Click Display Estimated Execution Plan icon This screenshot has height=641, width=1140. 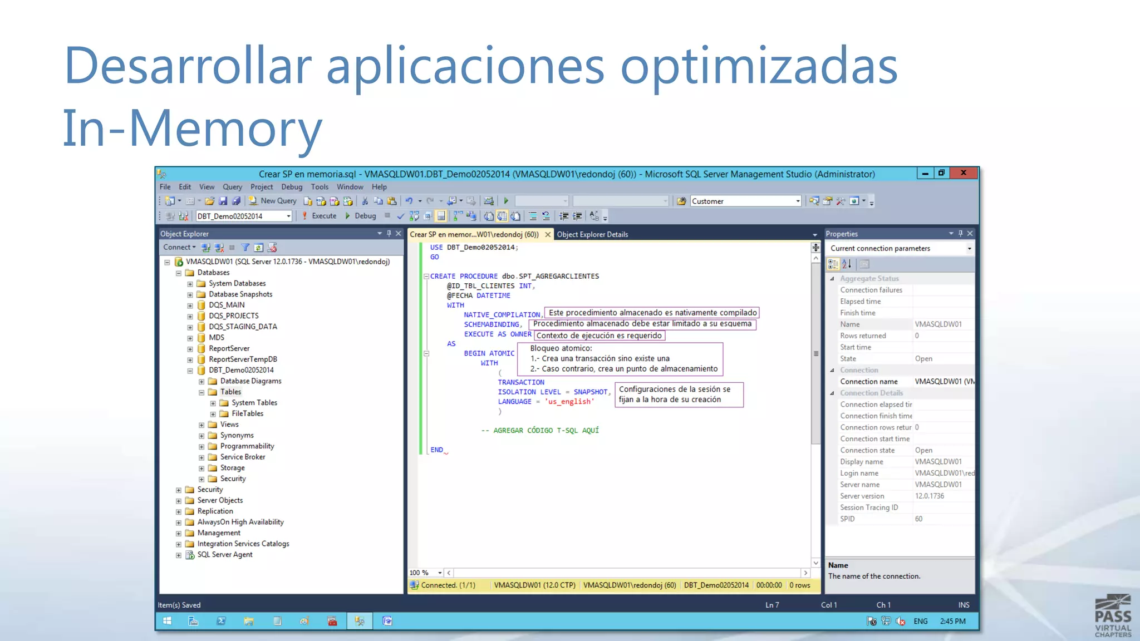click(x=414, y=216)
